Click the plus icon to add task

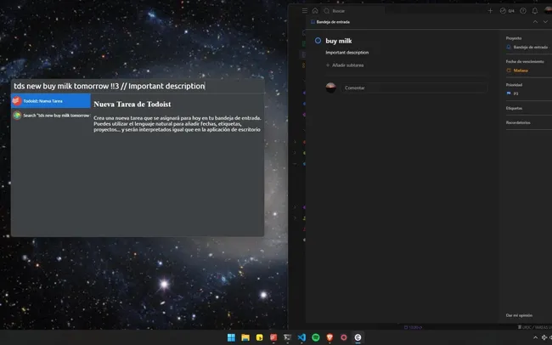490,11
